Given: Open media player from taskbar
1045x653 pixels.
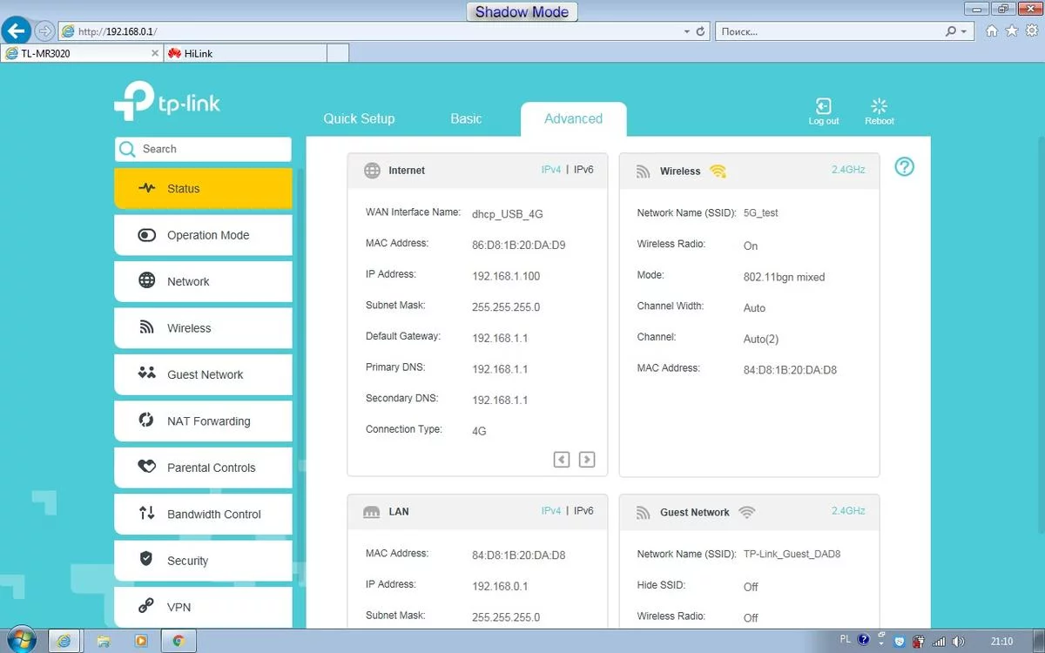Looking at the screenshot, I should click(141, 641).
